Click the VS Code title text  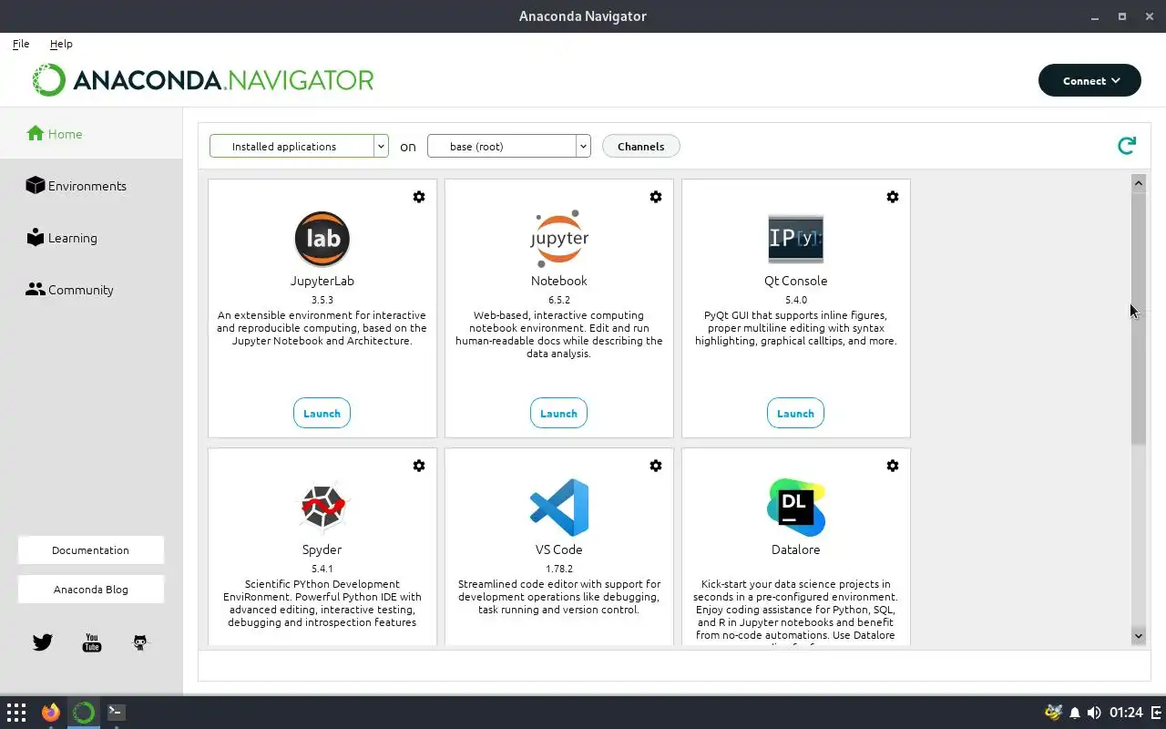559,549
